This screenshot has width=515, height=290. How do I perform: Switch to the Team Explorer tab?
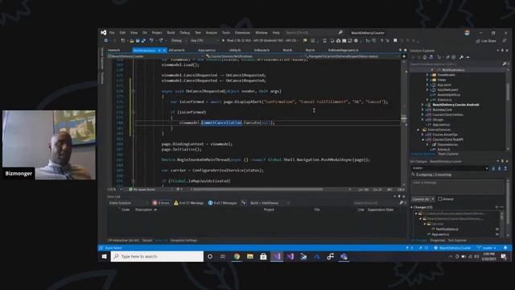(448, 154)
